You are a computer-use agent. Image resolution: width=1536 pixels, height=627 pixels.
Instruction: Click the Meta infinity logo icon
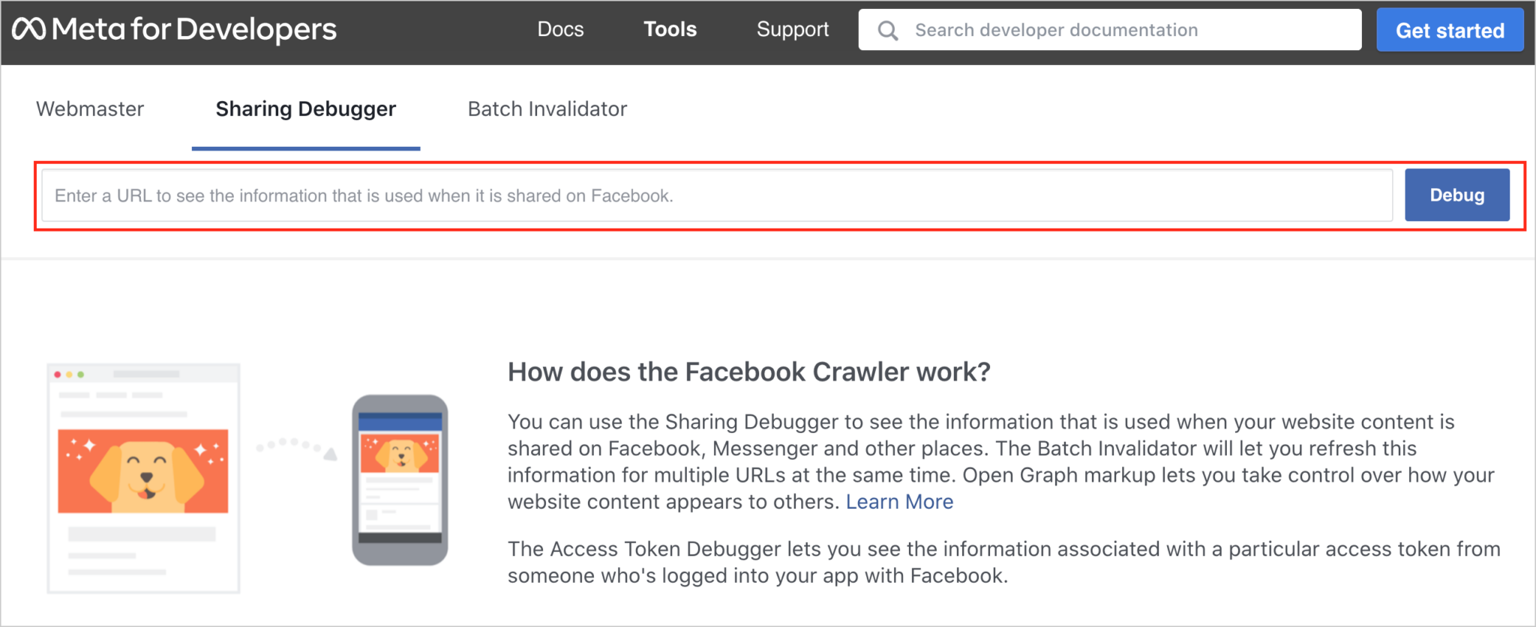point(28,29)
